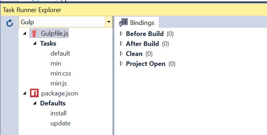Select the min:css task

pyautogui.click(x=61, y=73)
